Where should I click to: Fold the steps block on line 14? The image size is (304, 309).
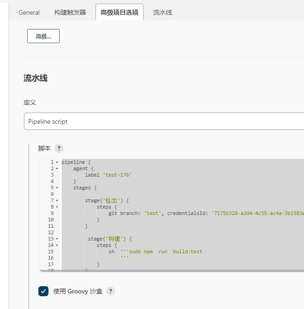57,246
